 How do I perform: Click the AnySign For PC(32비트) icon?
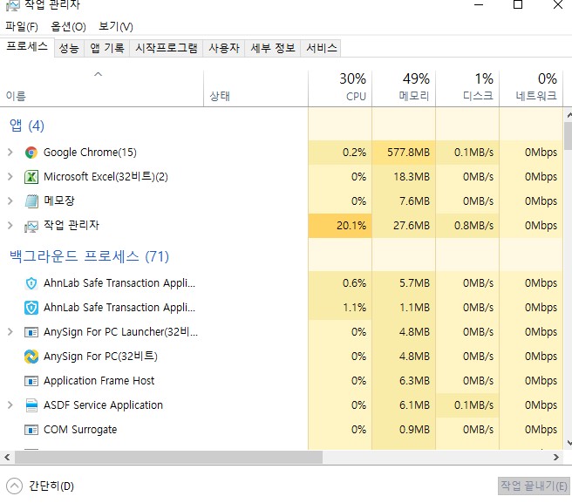(x=31, y=357)
